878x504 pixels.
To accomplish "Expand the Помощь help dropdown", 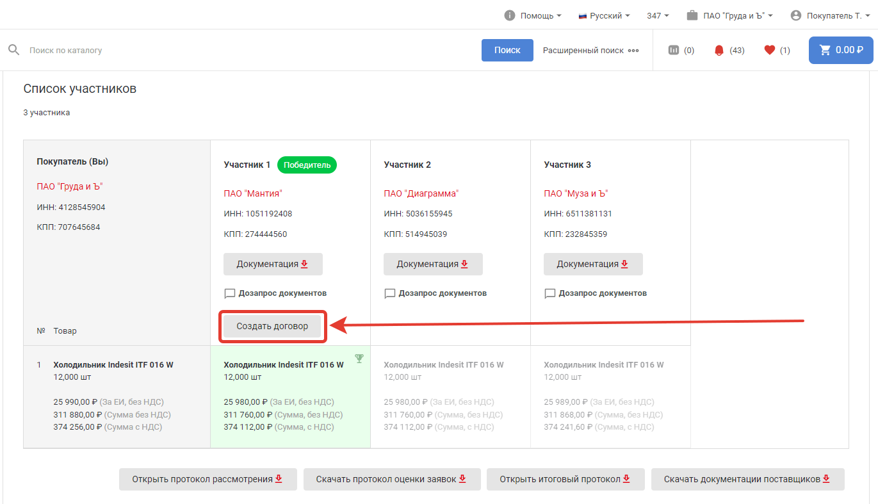I will coord(533,15).
